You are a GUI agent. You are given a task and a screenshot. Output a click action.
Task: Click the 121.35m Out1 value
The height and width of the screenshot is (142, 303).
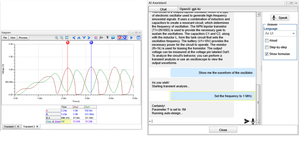click(x=89, y=114)
